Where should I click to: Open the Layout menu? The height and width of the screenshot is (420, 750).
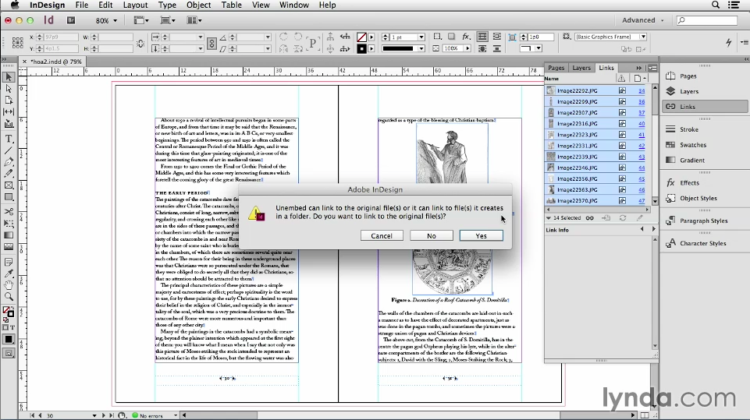tap(135, 5)
